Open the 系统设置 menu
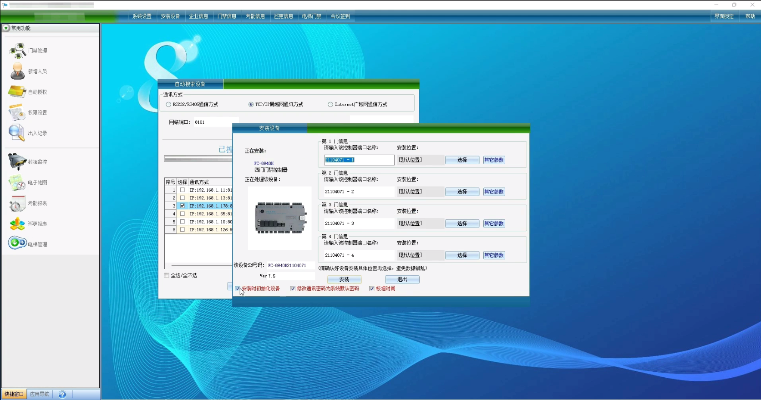The height and width of the screenshot is (400, 761). point(142,16)
